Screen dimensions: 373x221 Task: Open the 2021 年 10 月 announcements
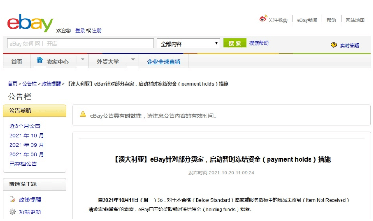[27, 135]
